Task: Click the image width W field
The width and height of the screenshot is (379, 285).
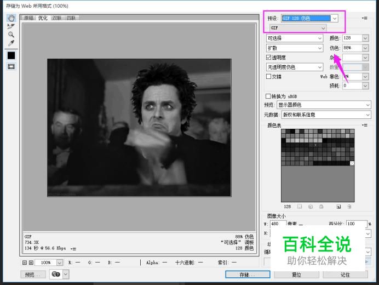Action: (x=278, y=224)
